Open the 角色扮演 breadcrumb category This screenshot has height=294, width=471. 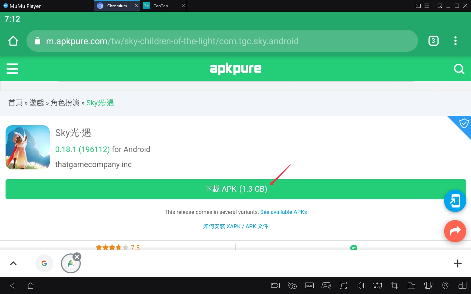tap(65, 103)
